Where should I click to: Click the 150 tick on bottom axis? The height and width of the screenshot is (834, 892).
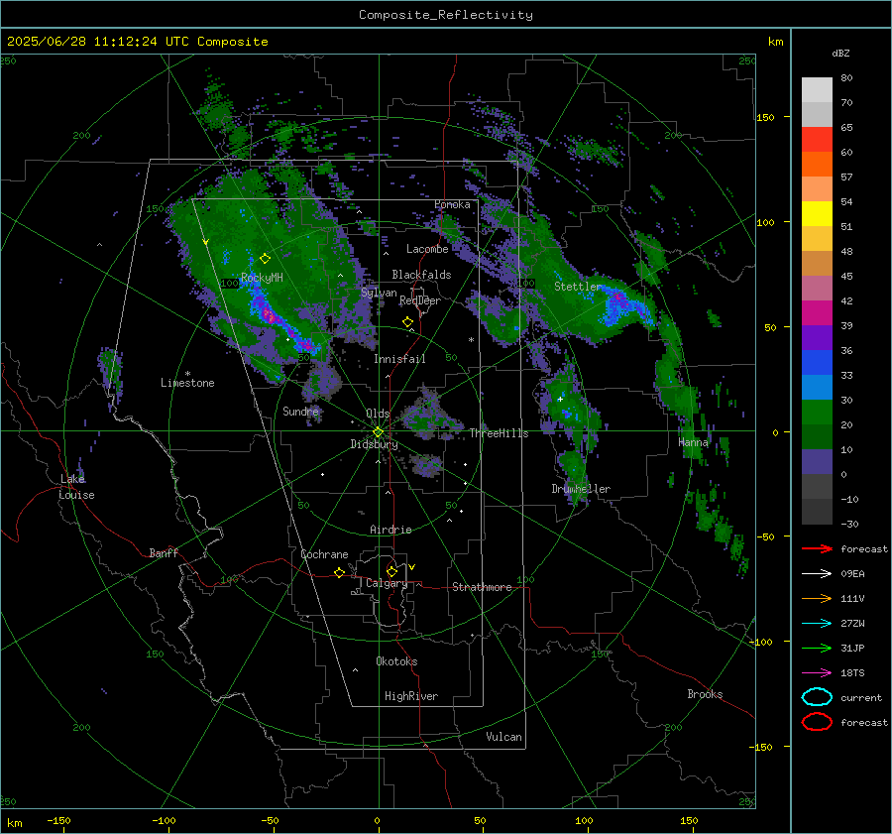point(689,820)
